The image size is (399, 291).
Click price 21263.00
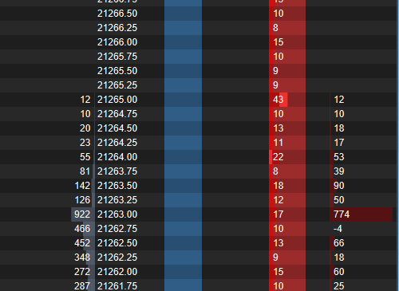pyautogui.click(x=117, y=214)
